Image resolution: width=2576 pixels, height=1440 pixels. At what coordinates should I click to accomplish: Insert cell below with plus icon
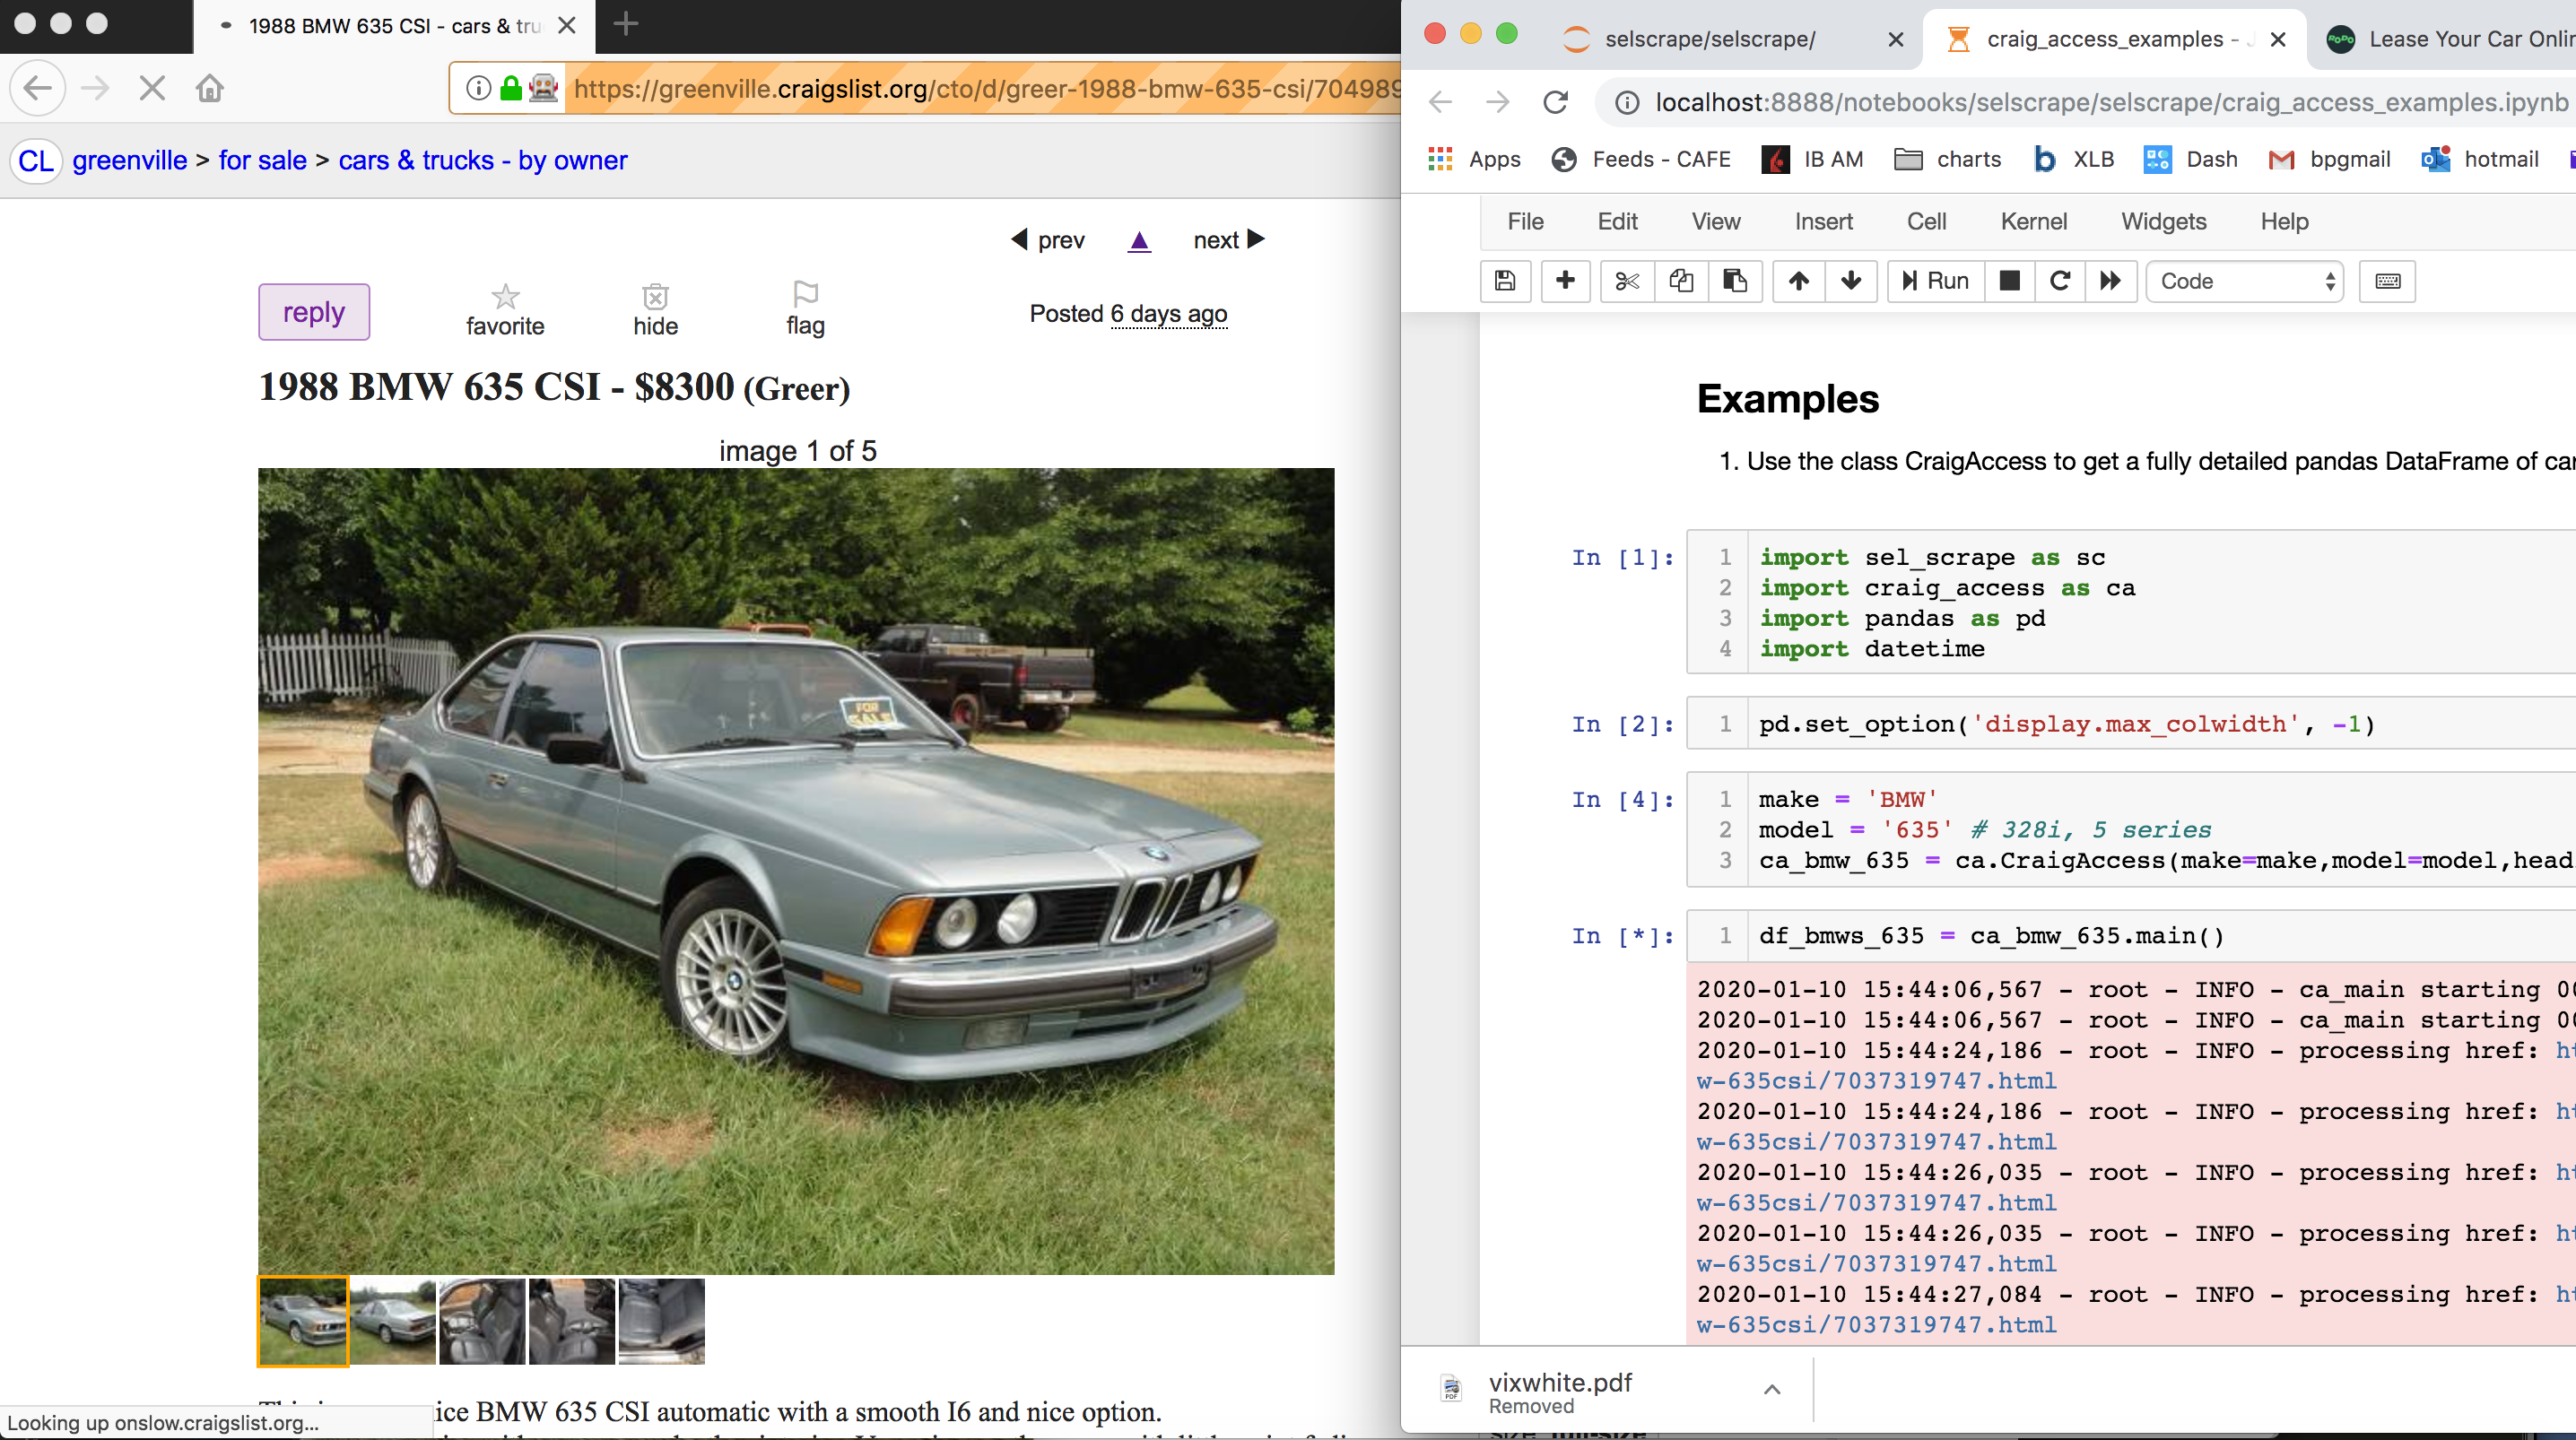(x=1565, y=281)
